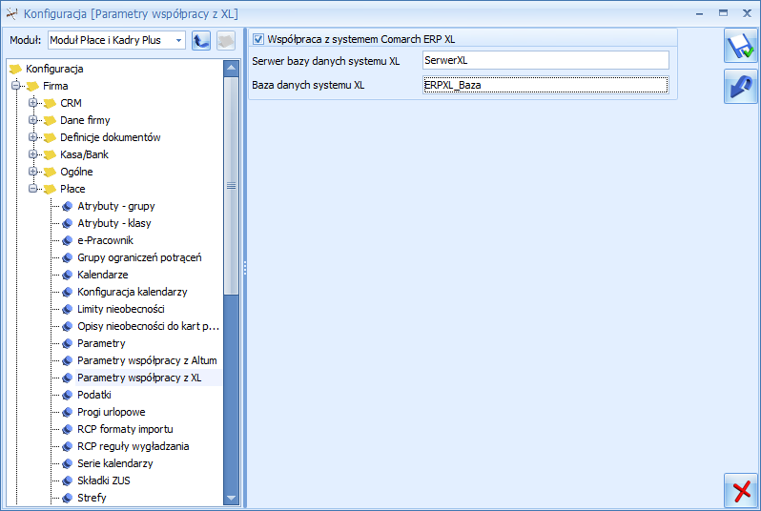This screenshot has width=761, height=511.
Task: Select Konfiguracja kalendarzy tree item
Action: 132,292
